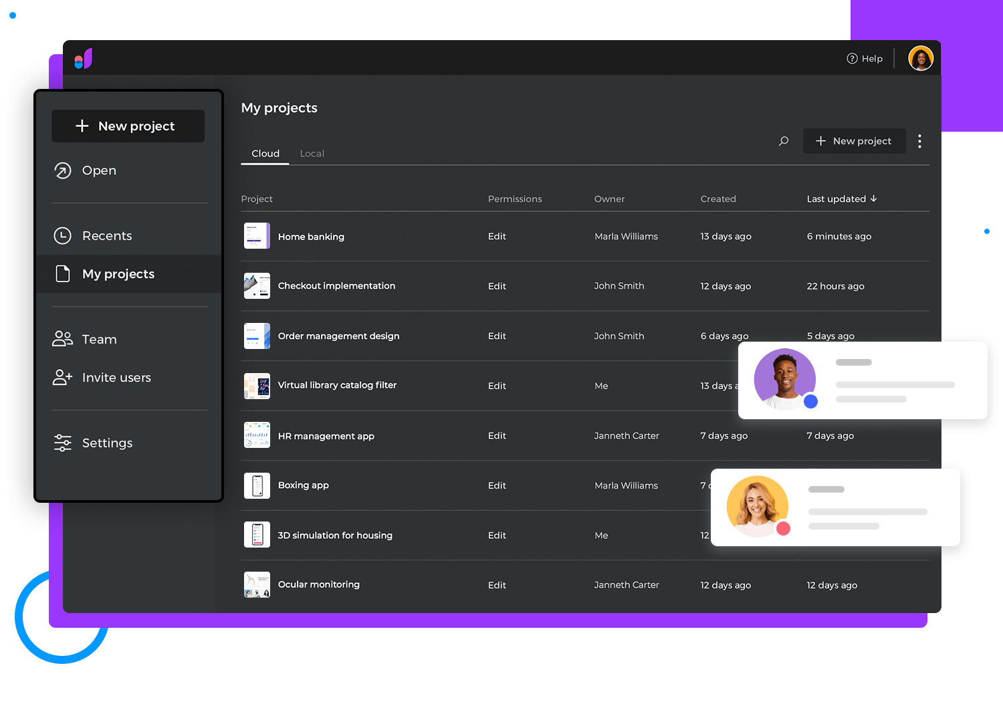Click owner Marla Williams on Home banking
The width and height of the screenshot is (1003, 702).
coord(626,237)
